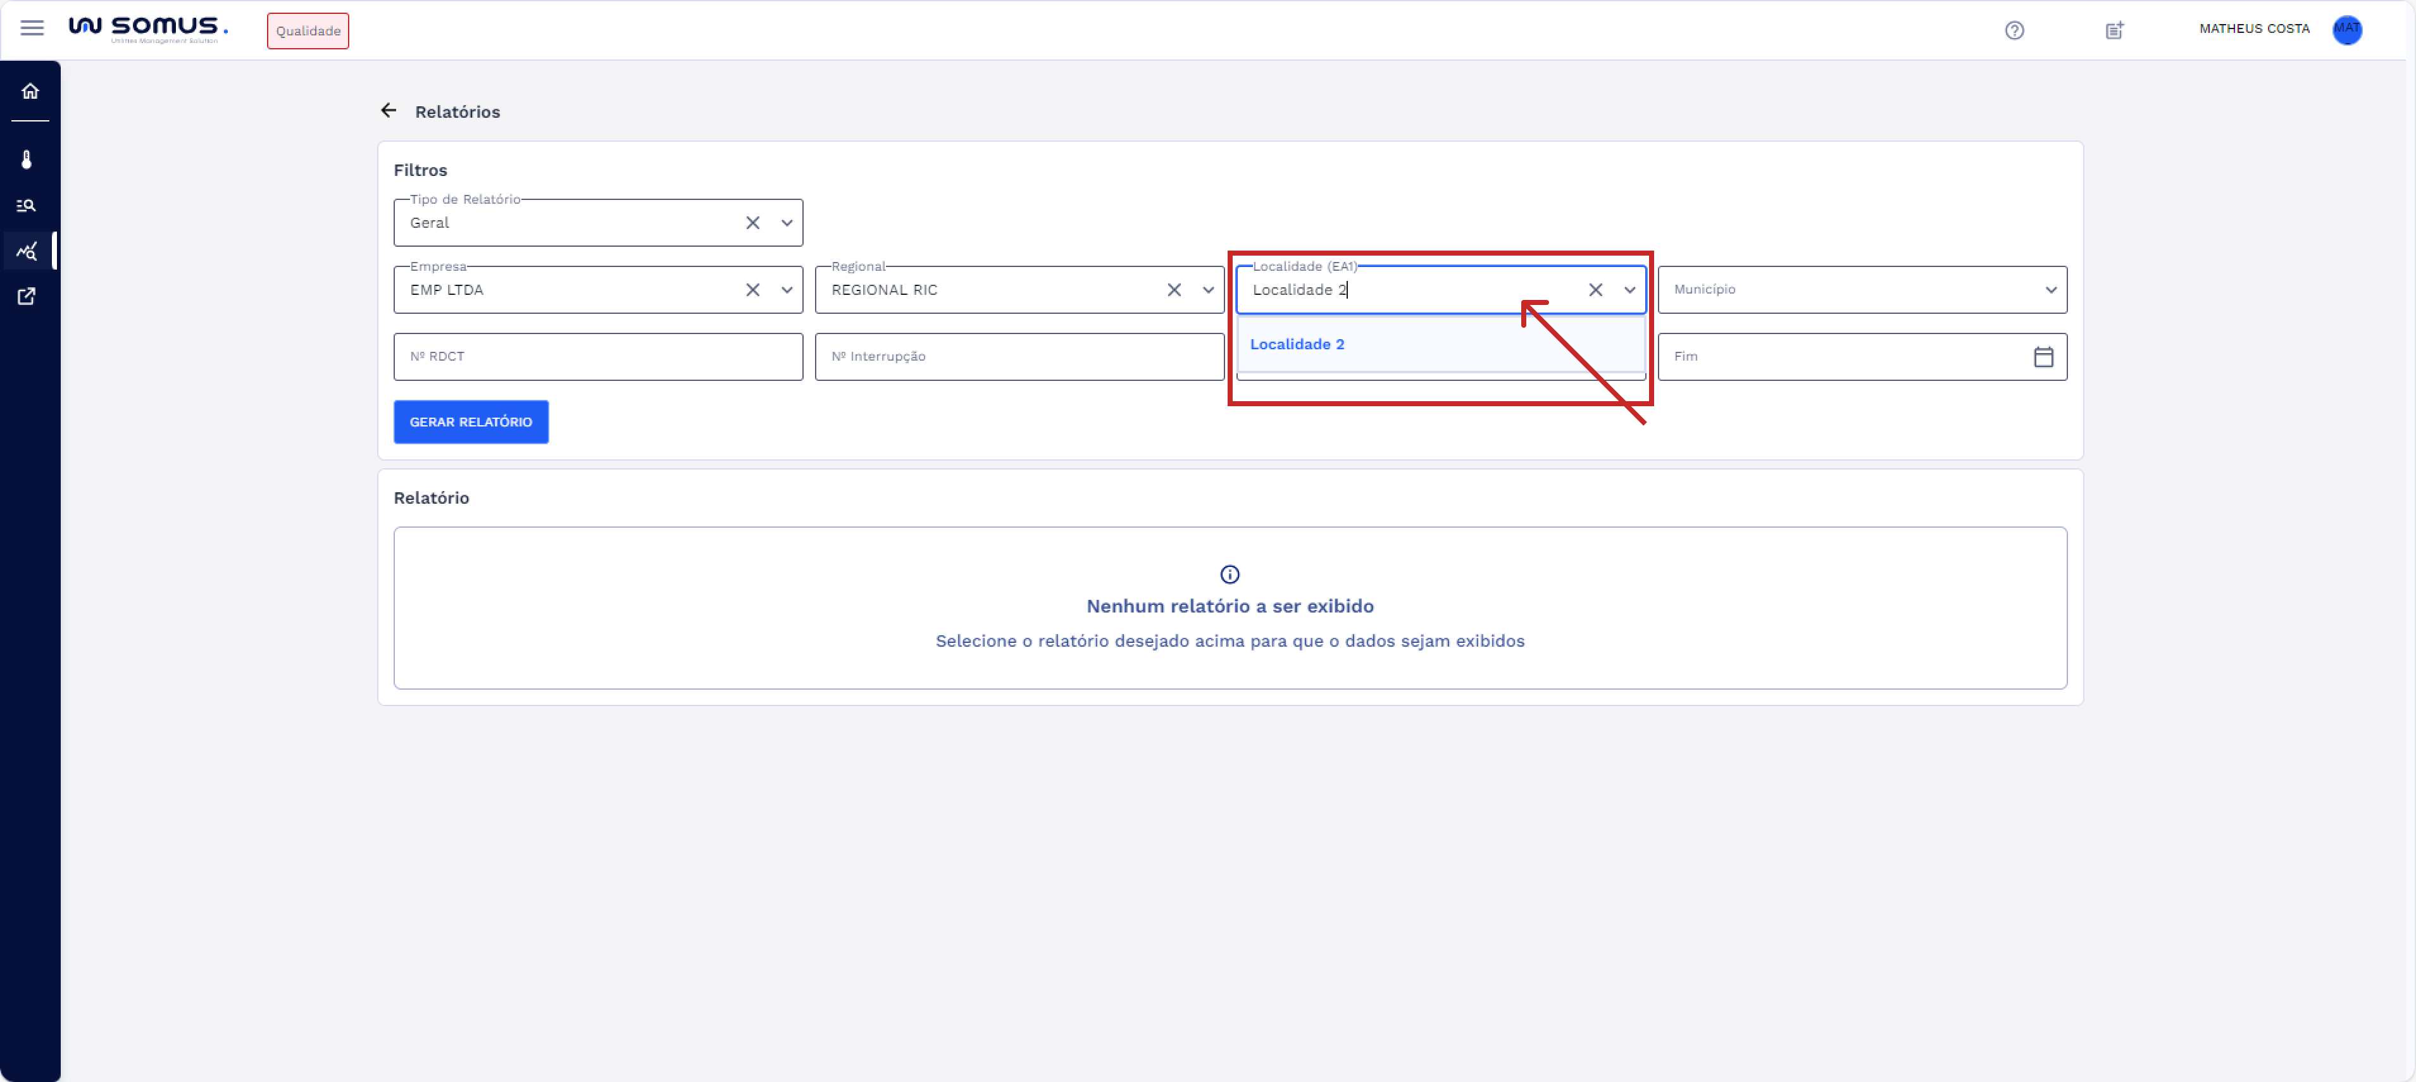Click the help question mark icon
Image resolution: width=2416 pixels, height=1082 pixels.
click(2014, 30)
